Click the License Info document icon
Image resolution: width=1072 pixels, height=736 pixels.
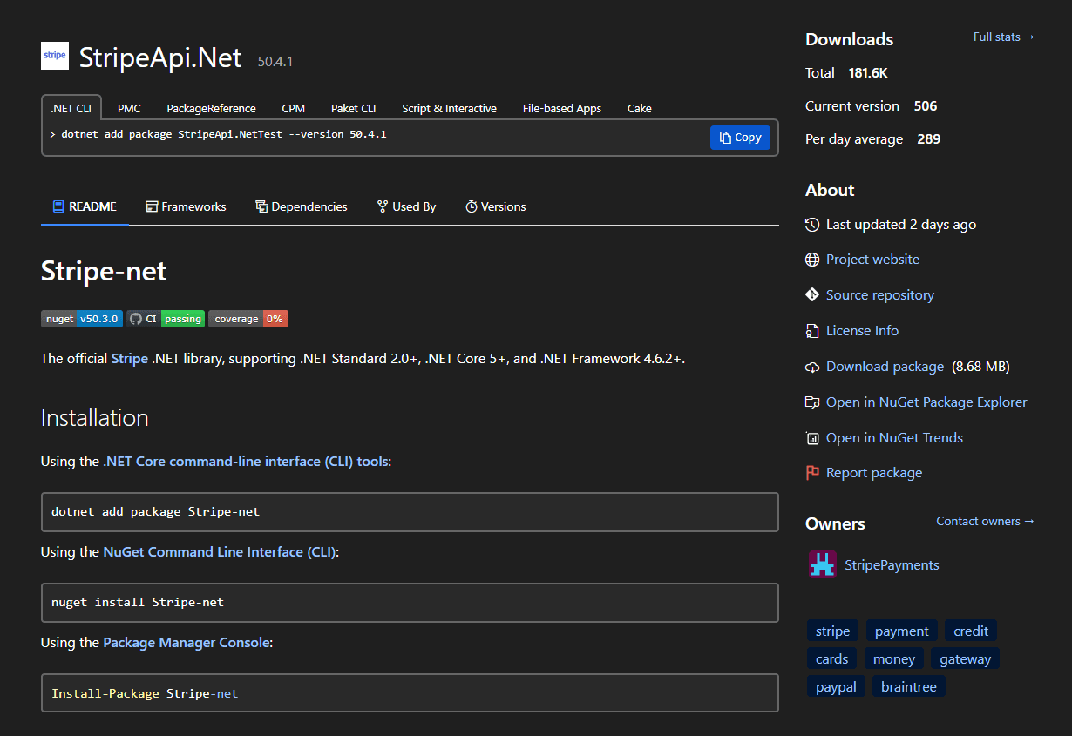coord(812,331)
